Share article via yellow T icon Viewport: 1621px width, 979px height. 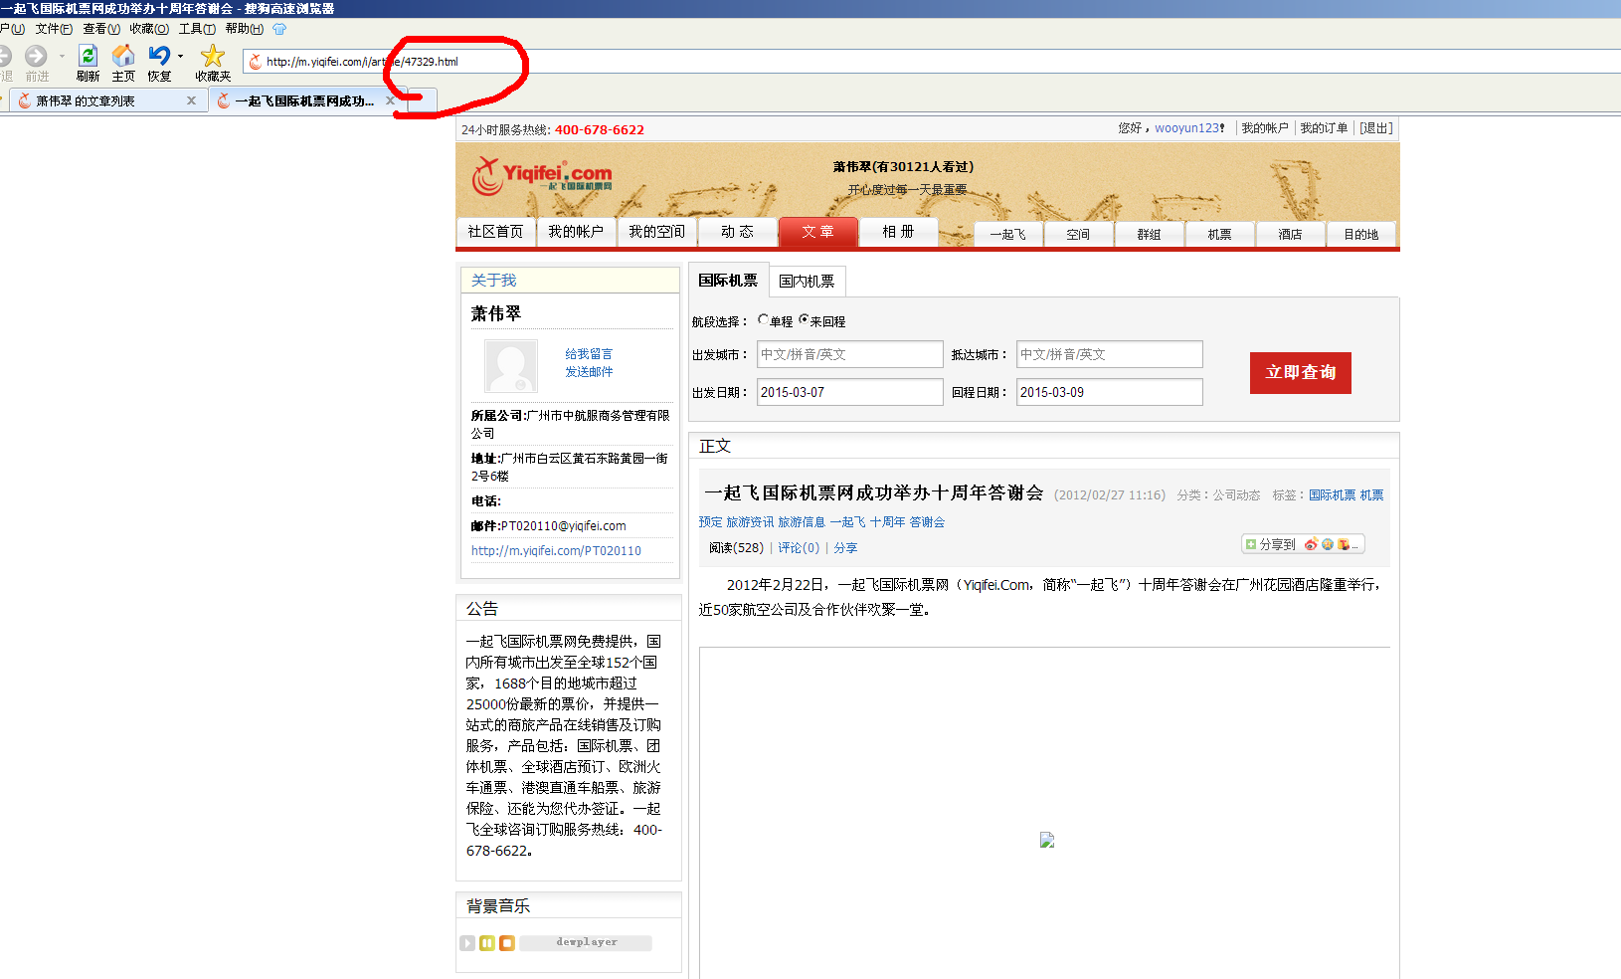pyautogui.click(x=1343, y=544)
